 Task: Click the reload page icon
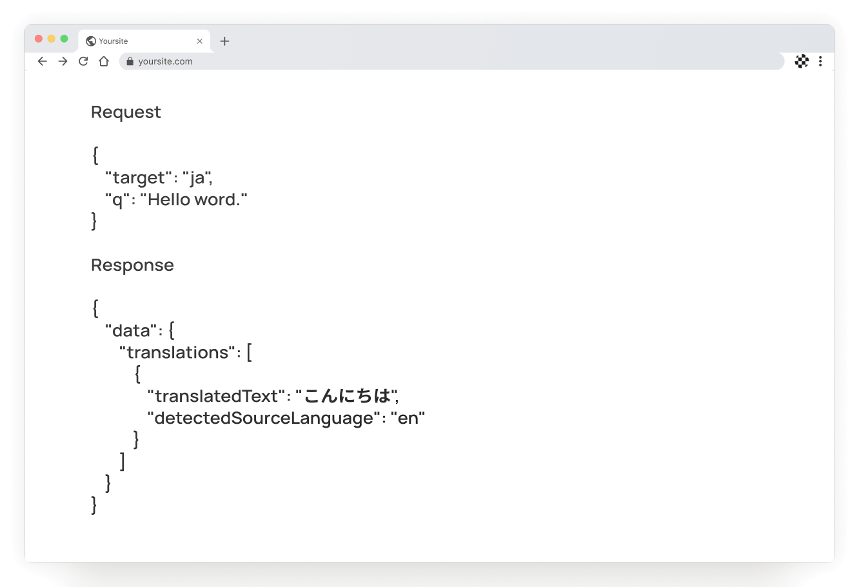point(83,61)
